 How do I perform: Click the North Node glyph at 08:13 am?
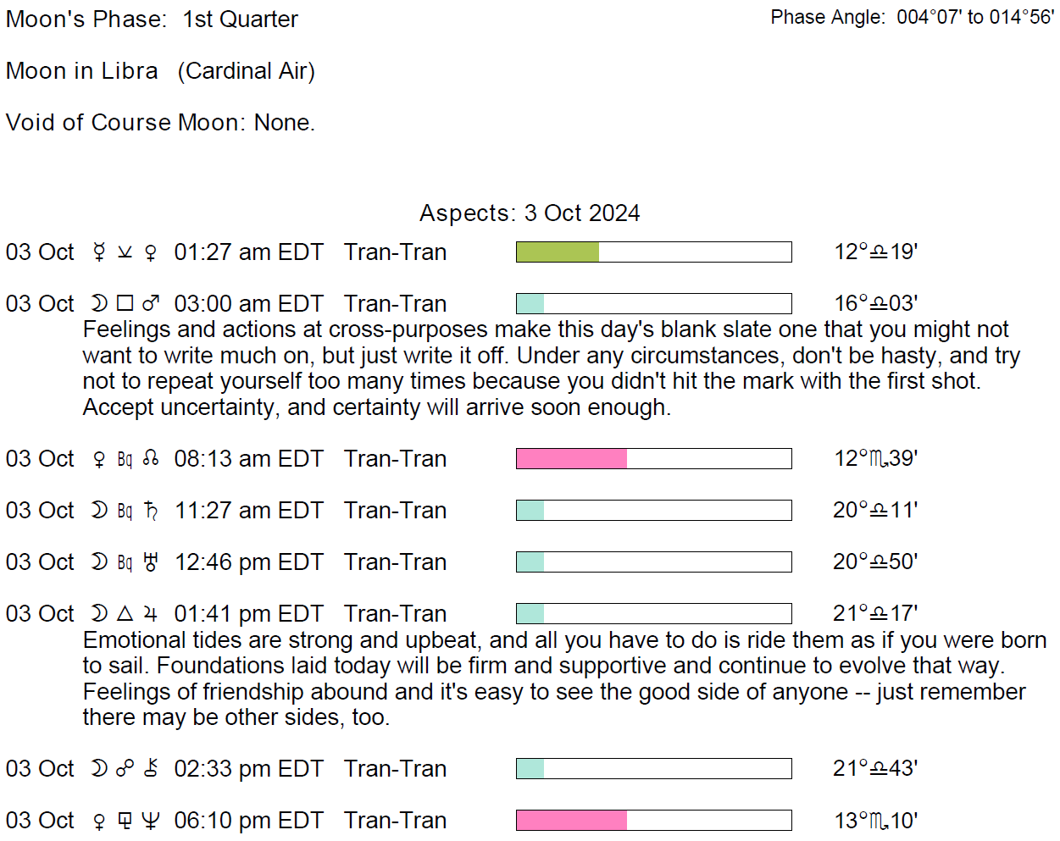pos(151,459)
